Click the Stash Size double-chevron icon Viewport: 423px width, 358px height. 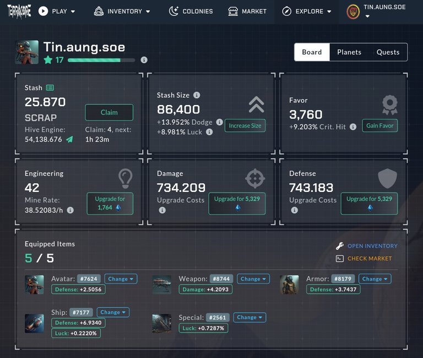[256, 104]
